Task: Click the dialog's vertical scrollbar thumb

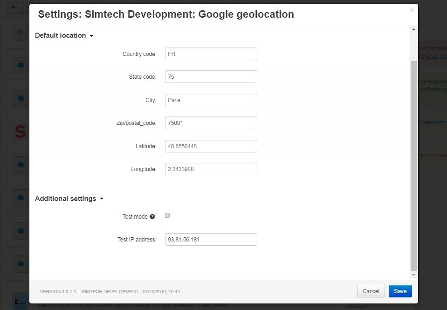Action: (x=413, y=166)
